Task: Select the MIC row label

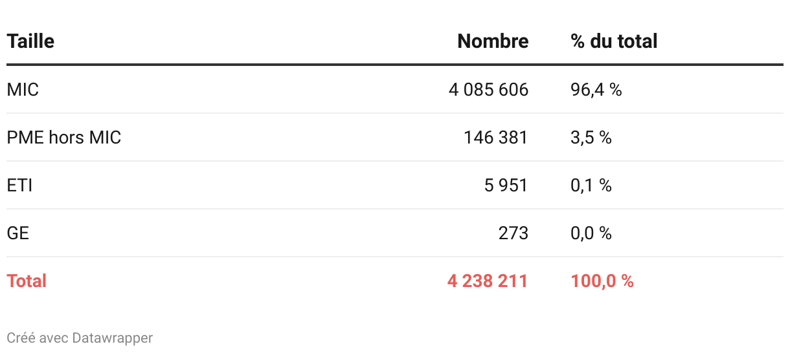Action: coord(23,90)
